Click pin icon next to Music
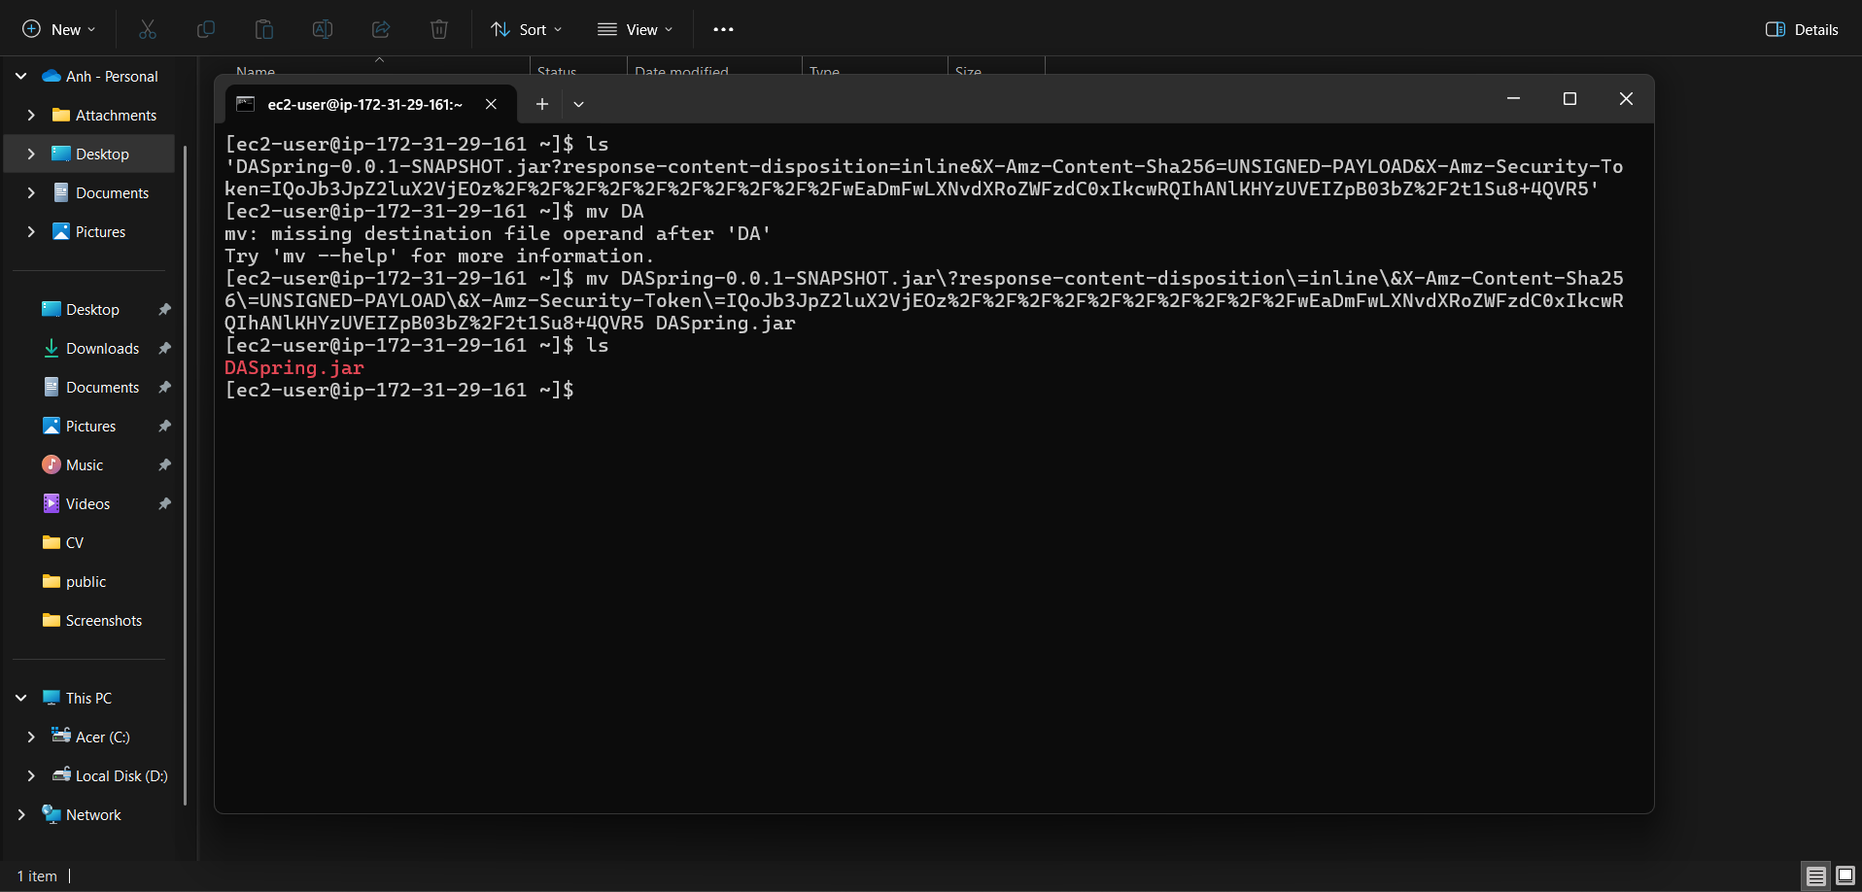The width and height of the screenshot is (1862, 892). (164, 464)
